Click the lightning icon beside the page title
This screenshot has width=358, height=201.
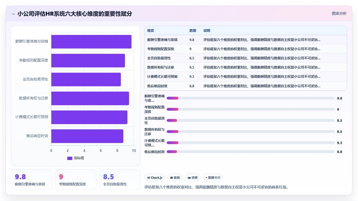tap(13, 14)
